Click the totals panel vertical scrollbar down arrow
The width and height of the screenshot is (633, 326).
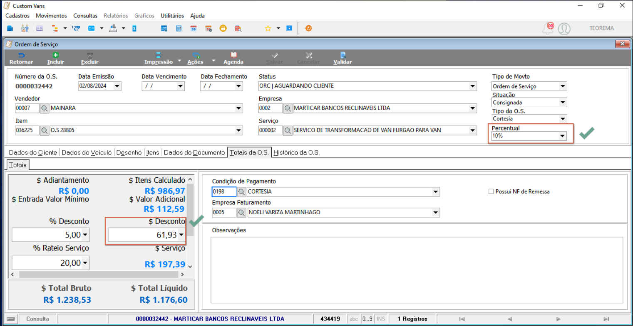pos(190,267)
